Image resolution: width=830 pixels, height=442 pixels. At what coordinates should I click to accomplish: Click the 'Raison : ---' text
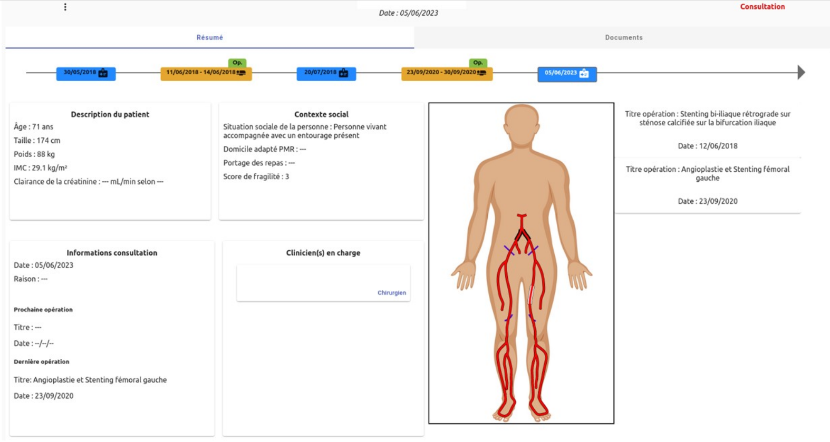coord(31,279)
